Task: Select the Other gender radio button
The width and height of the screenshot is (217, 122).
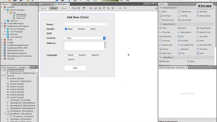Action: (x=88, y=29)
